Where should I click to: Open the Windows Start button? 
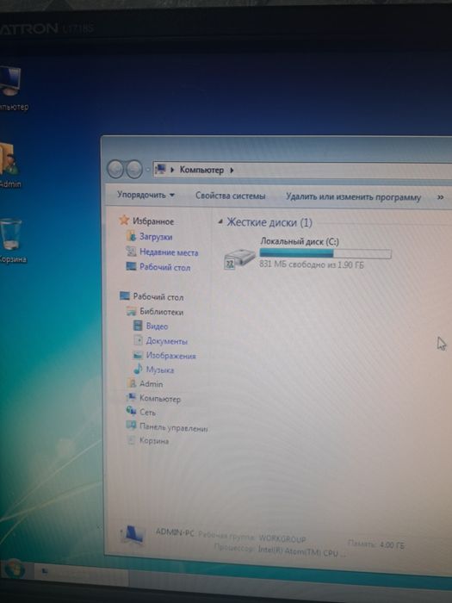point(13,569)
